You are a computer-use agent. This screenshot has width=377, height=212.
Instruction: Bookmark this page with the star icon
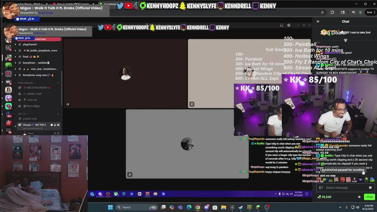322,12
